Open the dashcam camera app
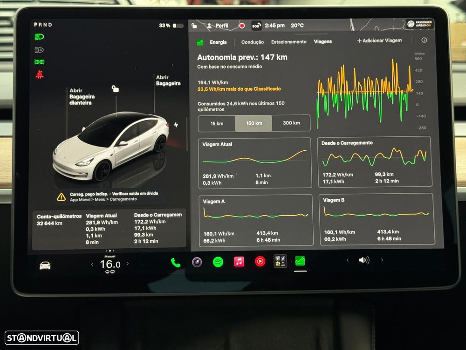 coord(197,262)
